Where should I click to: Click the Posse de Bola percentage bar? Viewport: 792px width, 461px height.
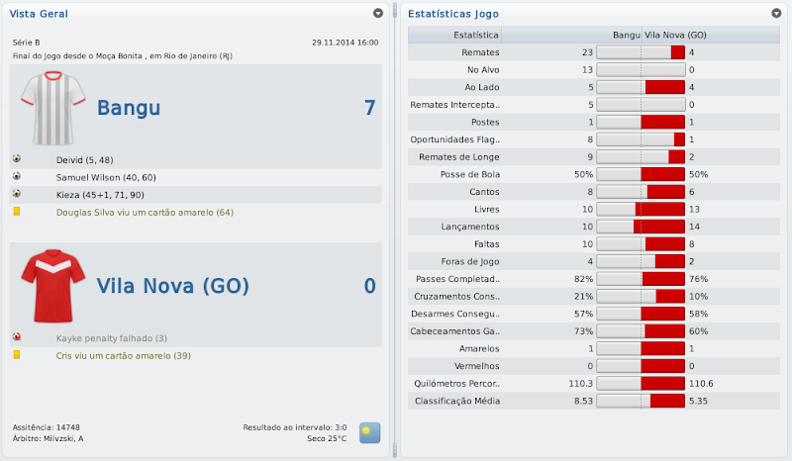641,174
